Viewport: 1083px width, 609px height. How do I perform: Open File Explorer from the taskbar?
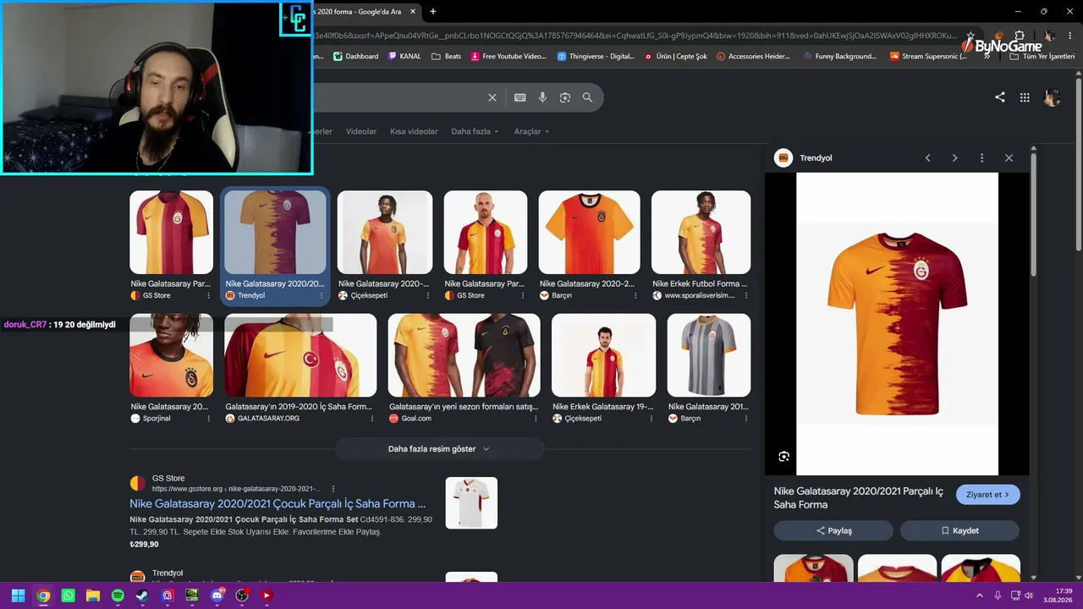[x=93, y=595]
